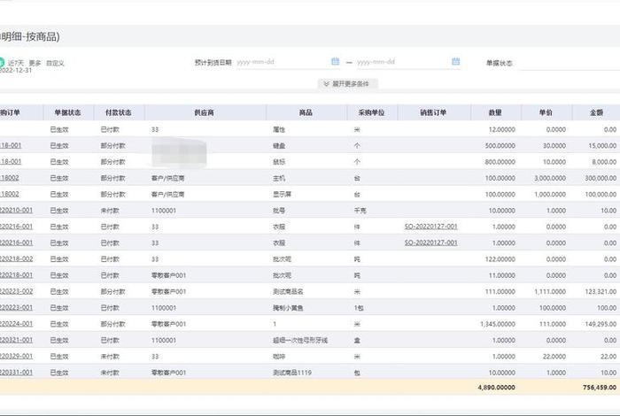Screen dimensions: 620x416
Task: Choose the 自定义 date range option
Action: pyautogui.click(x=55, y=63)
